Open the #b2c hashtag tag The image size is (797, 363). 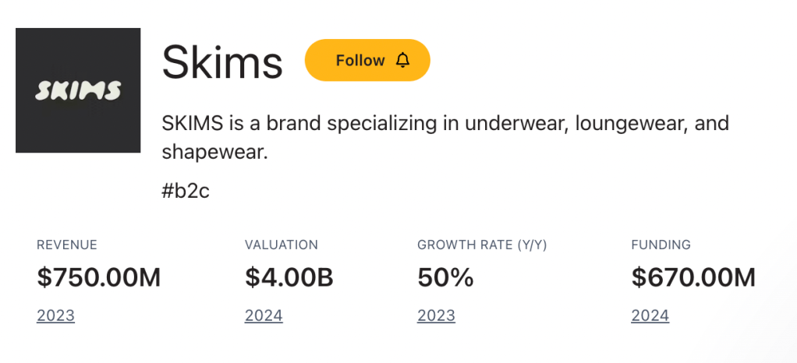186,191
